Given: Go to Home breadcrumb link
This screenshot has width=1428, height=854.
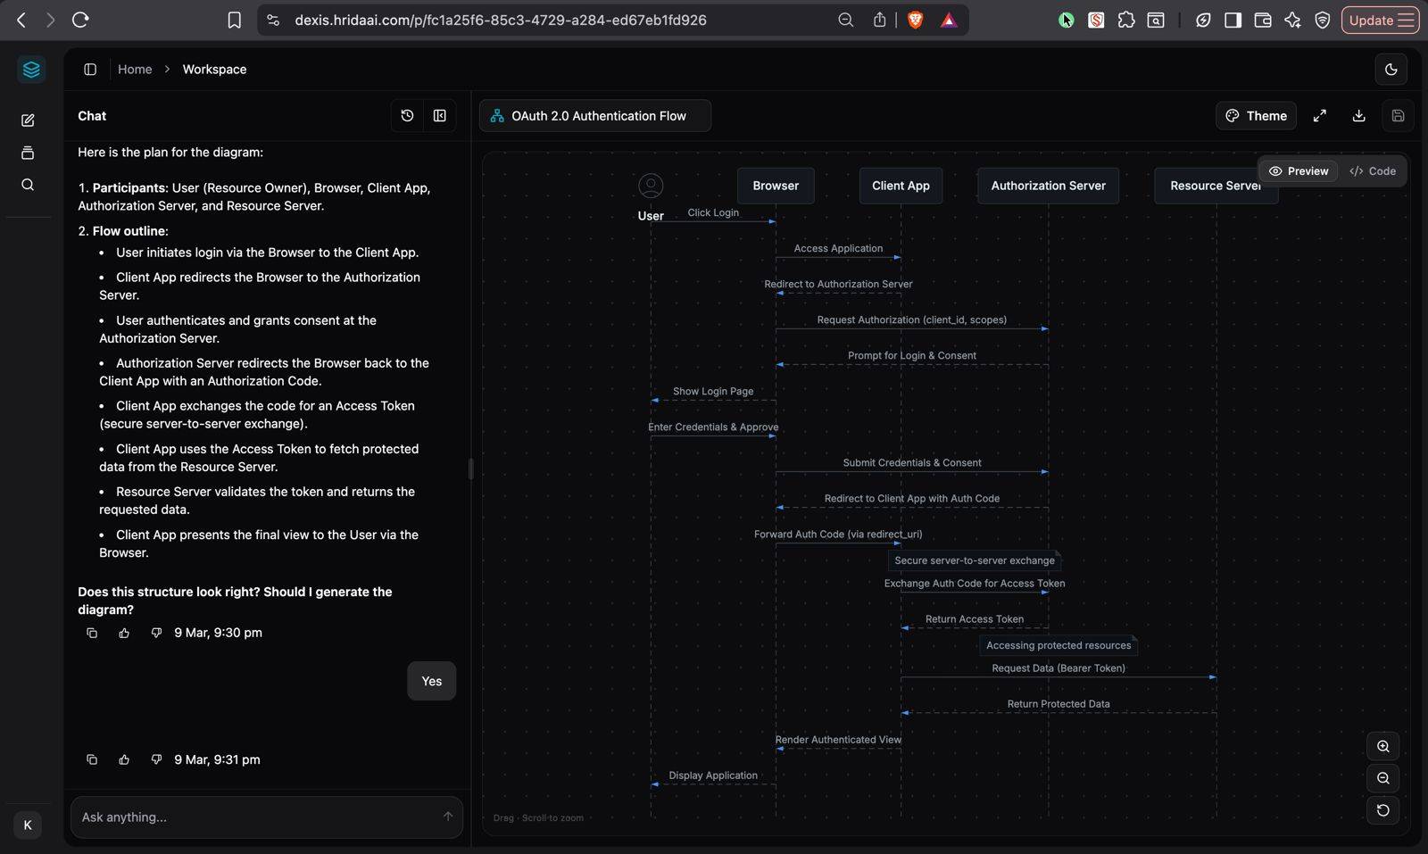Looking at the screenshot, I should tap(135, 70).
